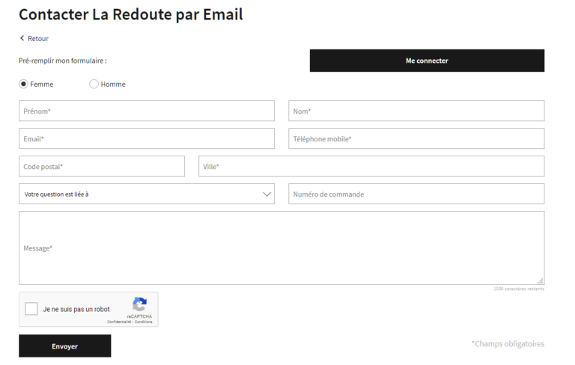Click the back arrow beside Retour
Screen dimensions: 575x365
tap(22, 38)
